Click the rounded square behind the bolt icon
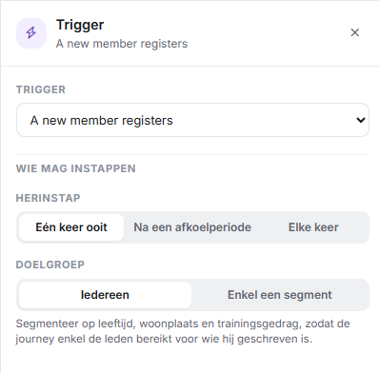Viewport: 379px width, 373px height. 31,33
